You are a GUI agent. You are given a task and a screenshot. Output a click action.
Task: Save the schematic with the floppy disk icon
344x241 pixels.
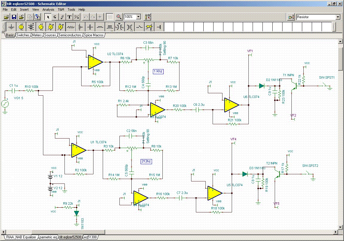[x=14, y=17]
